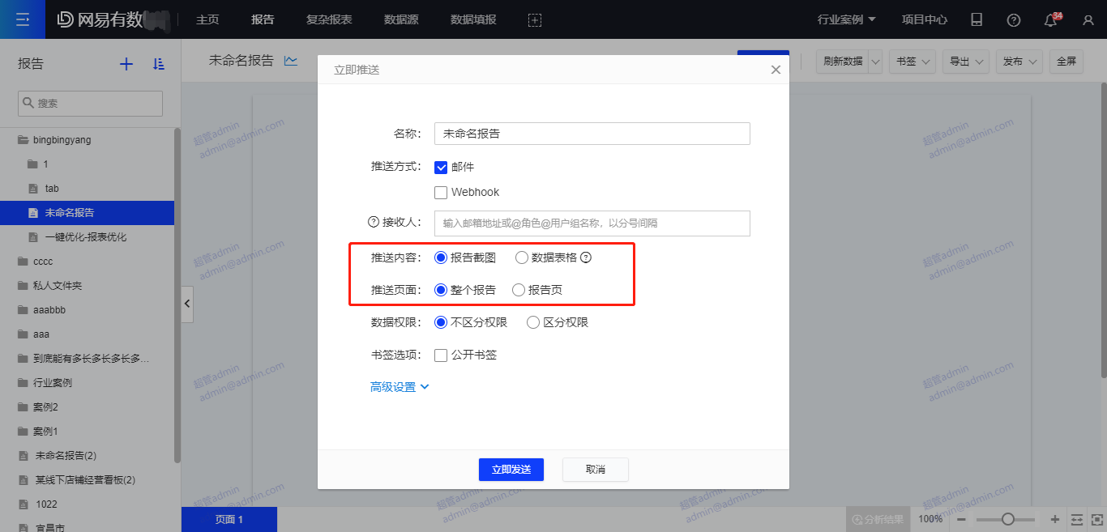Select the 数据表格 radio option
Screen dimensions: 1107x532
[522, 258]
